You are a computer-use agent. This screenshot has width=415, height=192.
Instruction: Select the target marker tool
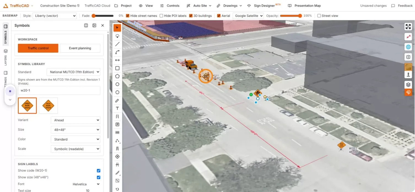(117, 157)
